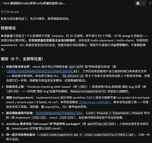This screenshot has height=143, width=152.
Task: Click the git diff code snippet
Action: [x=76, y=67]
